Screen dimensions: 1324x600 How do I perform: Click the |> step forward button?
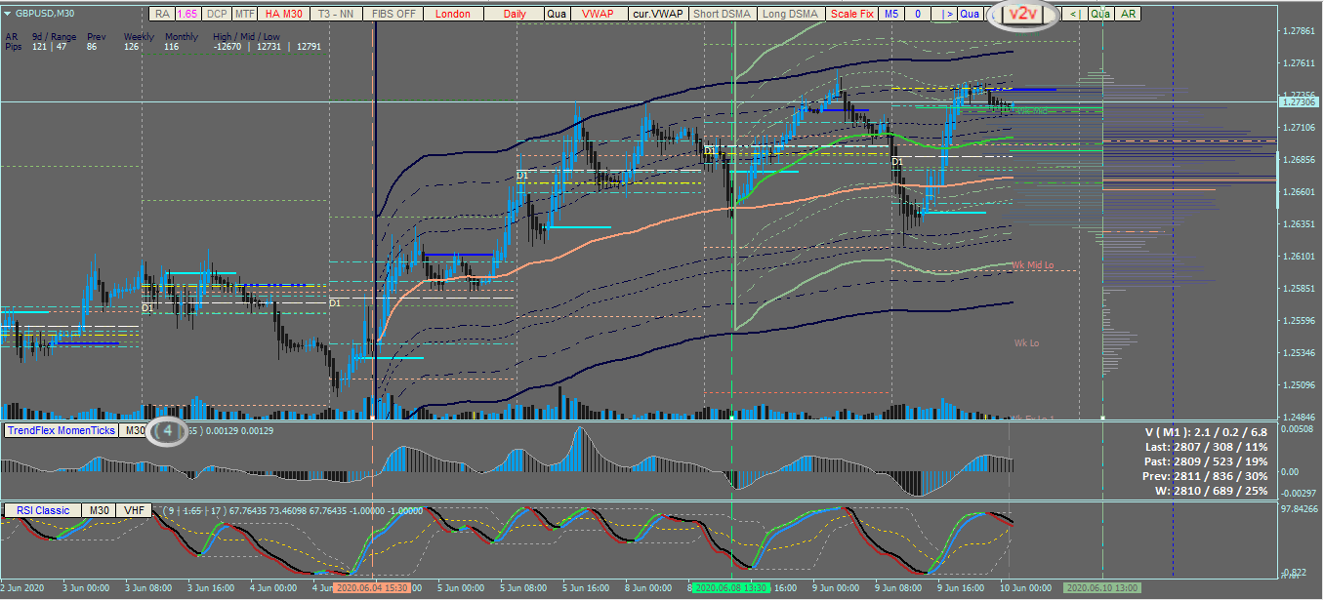pyautogui.click(x=944, y=14)
